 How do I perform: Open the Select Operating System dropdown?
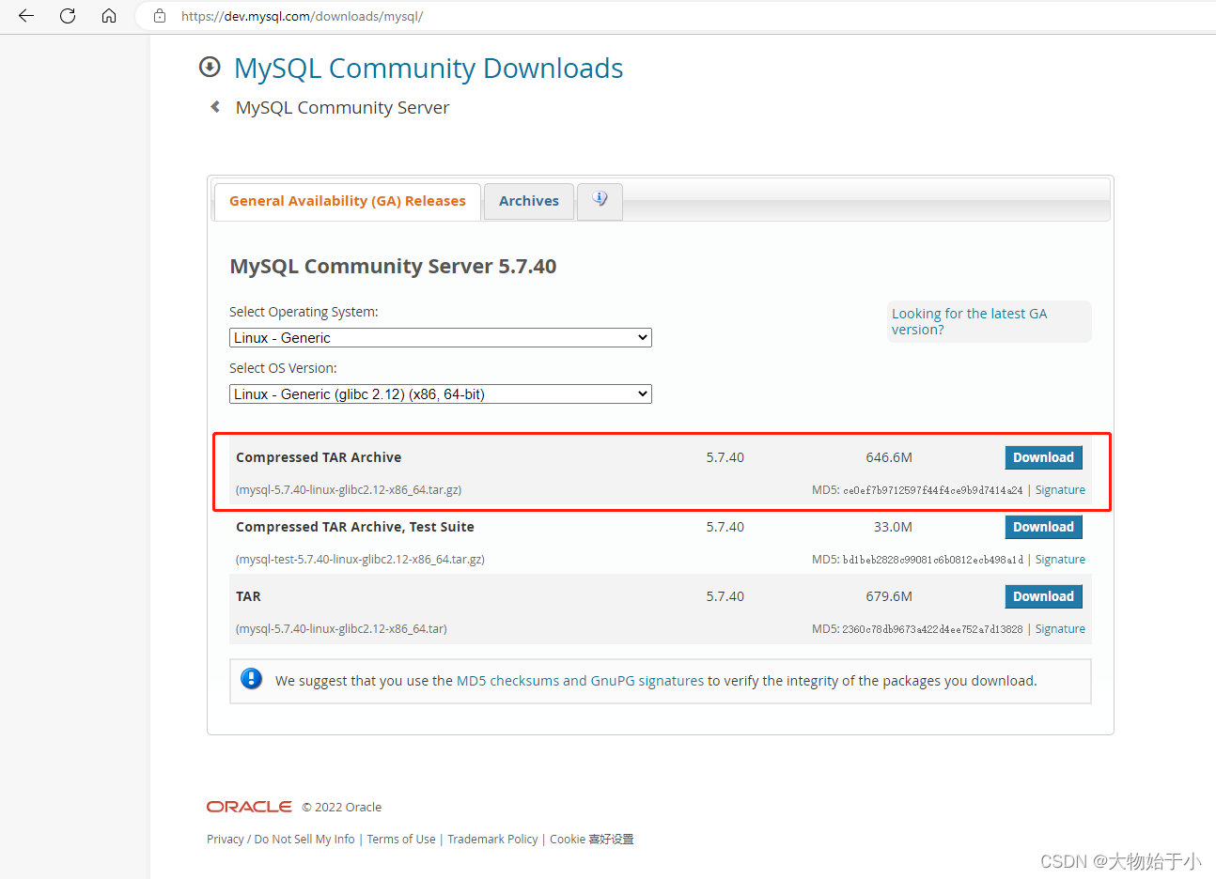coord(441,338)
